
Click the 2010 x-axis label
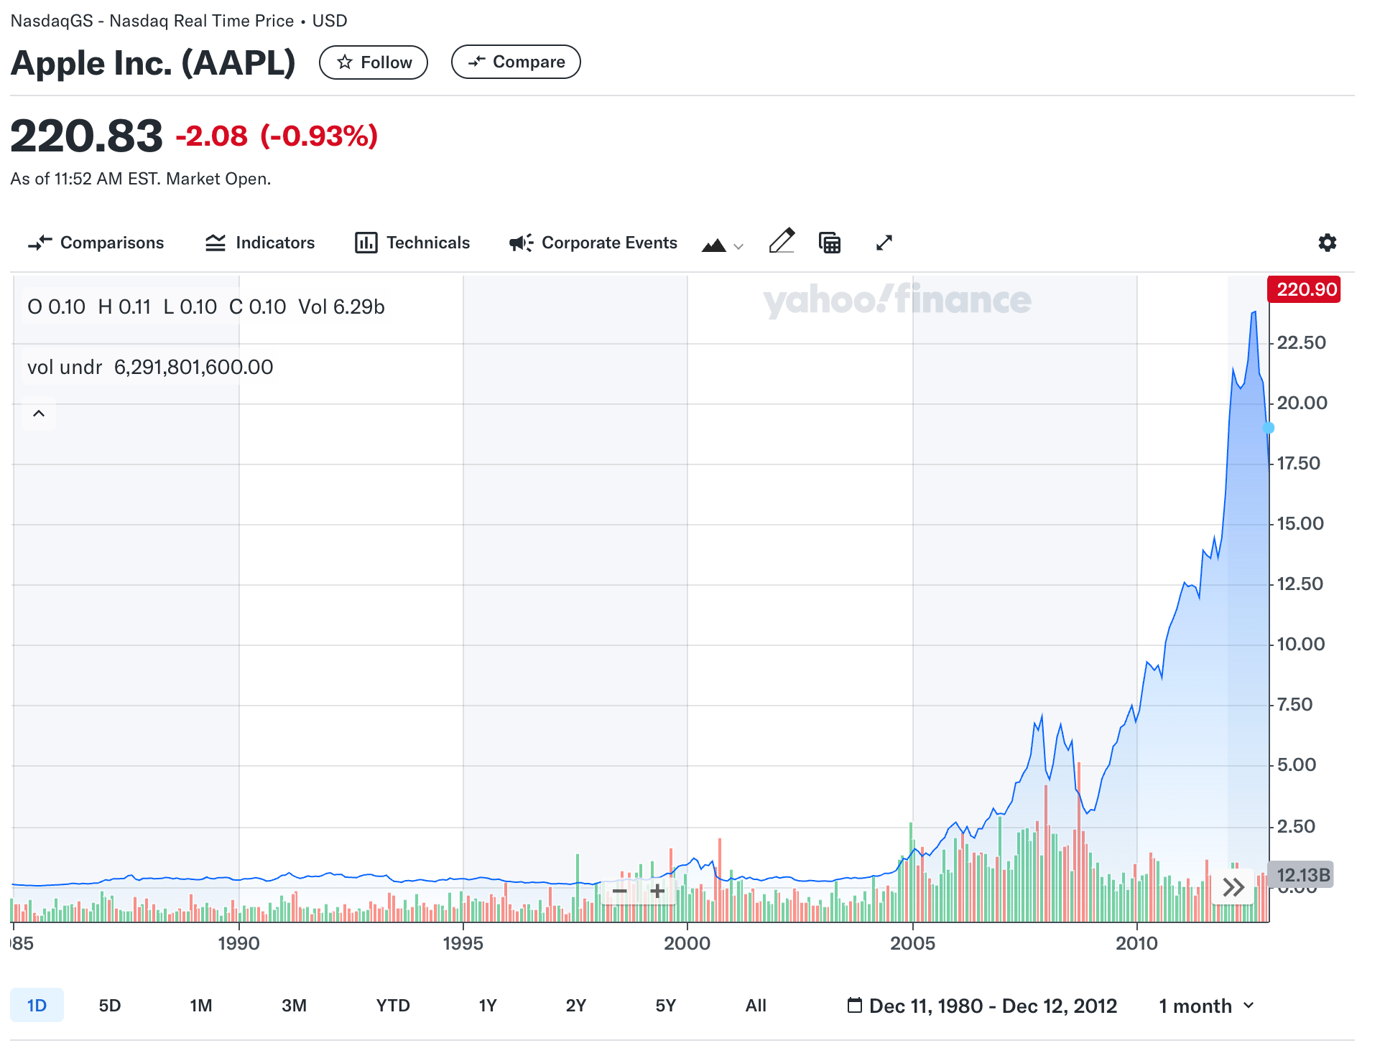point(1136,943)
